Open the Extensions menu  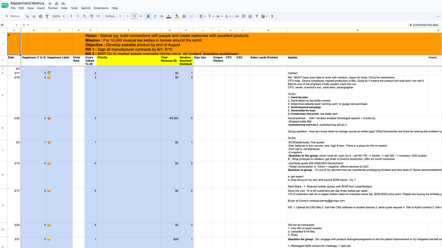(101, 8)
